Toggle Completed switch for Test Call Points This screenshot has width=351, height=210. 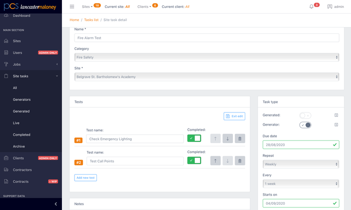(194, 161)
